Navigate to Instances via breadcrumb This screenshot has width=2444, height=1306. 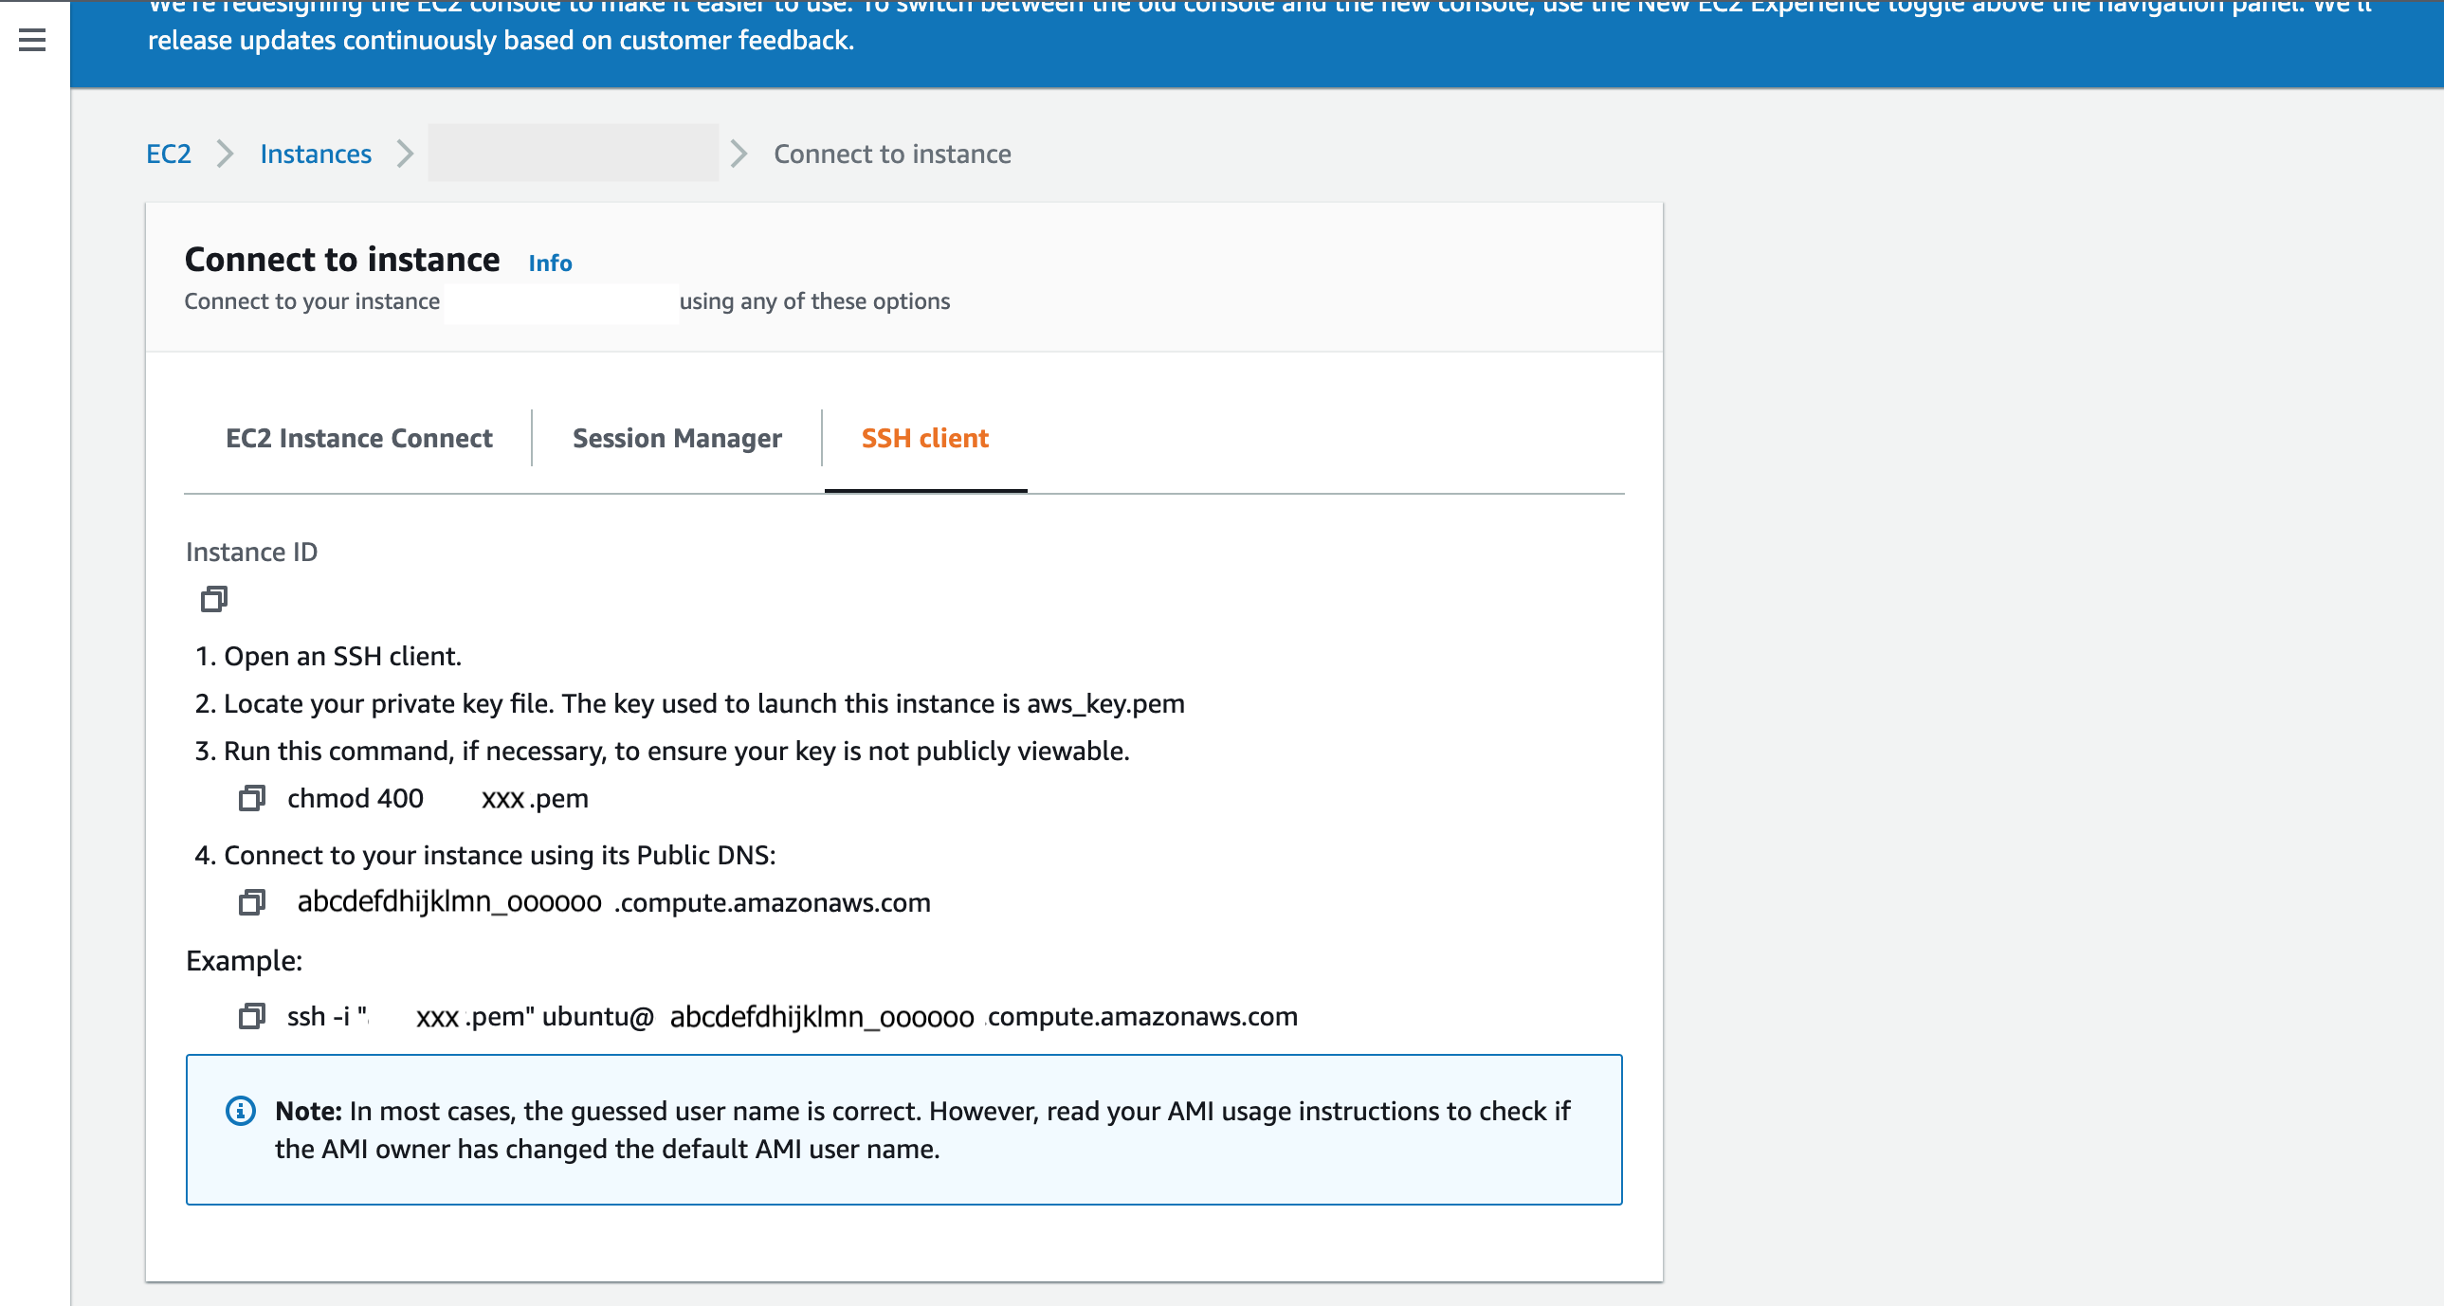[315, 154]
